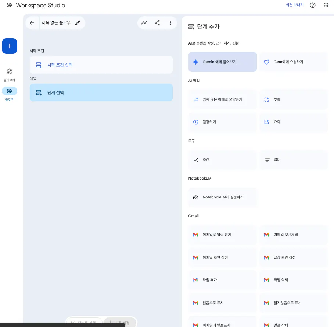The height and width of the screenshot is (327, 334).
Task: Click the Gem diamond icon
Action: click(x=266, y=62)
